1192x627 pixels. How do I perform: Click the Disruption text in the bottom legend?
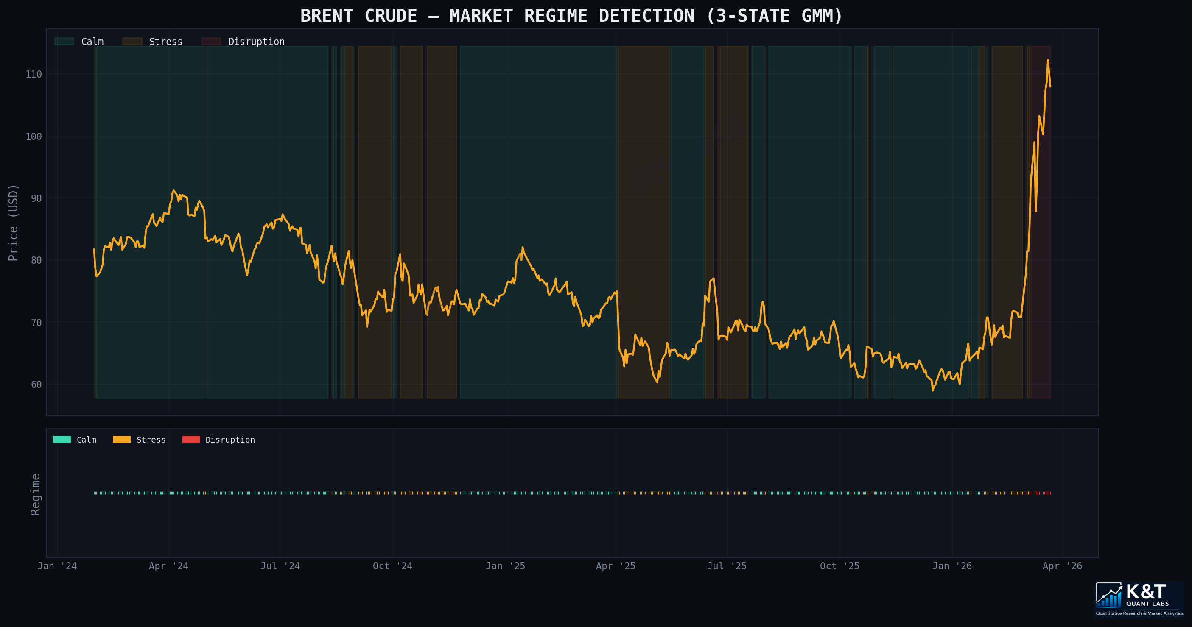click(x=230, y=439)
